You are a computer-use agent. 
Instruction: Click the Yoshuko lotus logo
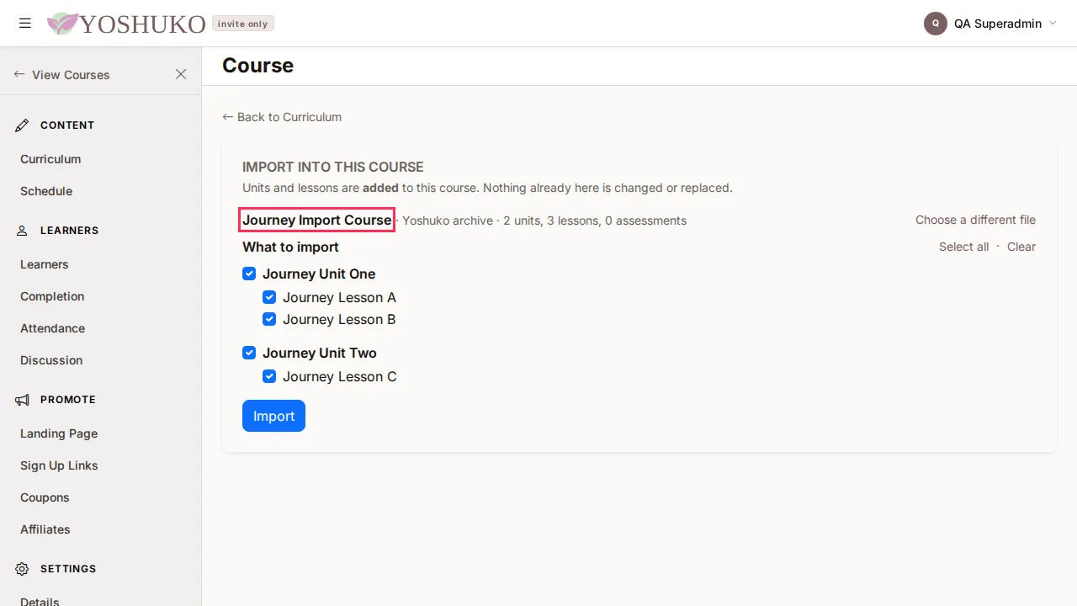[x=62, y=24]
